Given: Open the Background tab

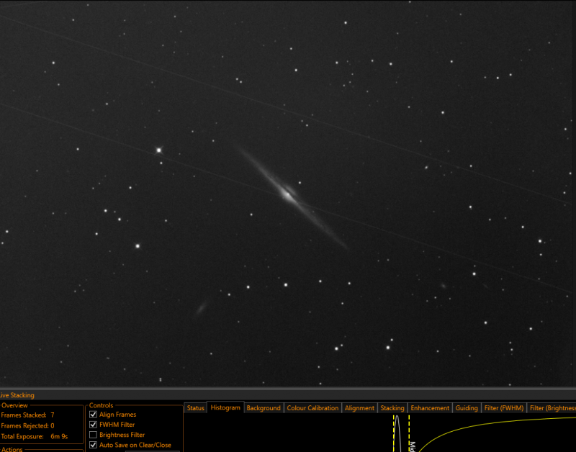Looking at the screenshot, I should (264, 408).
